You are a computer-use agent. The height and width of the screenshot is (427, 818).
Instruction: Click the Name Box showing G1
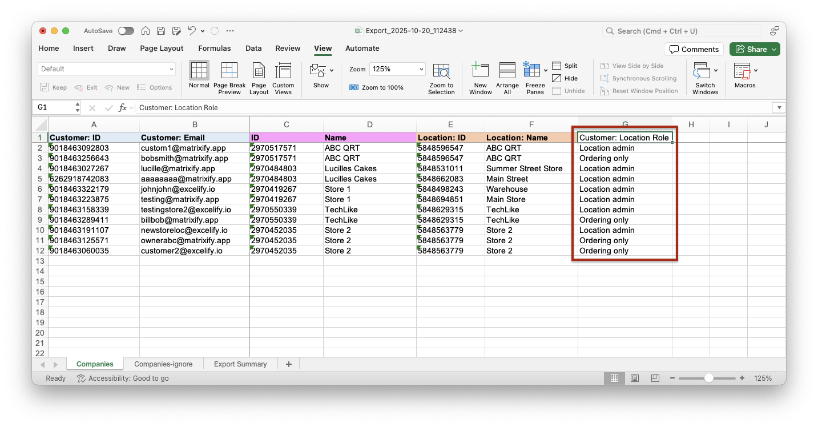click(56, 107)
